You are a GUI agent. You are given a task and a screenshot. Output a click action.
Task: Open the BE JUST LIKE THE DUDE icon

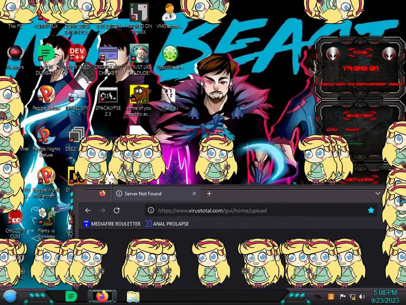[139, 60]
